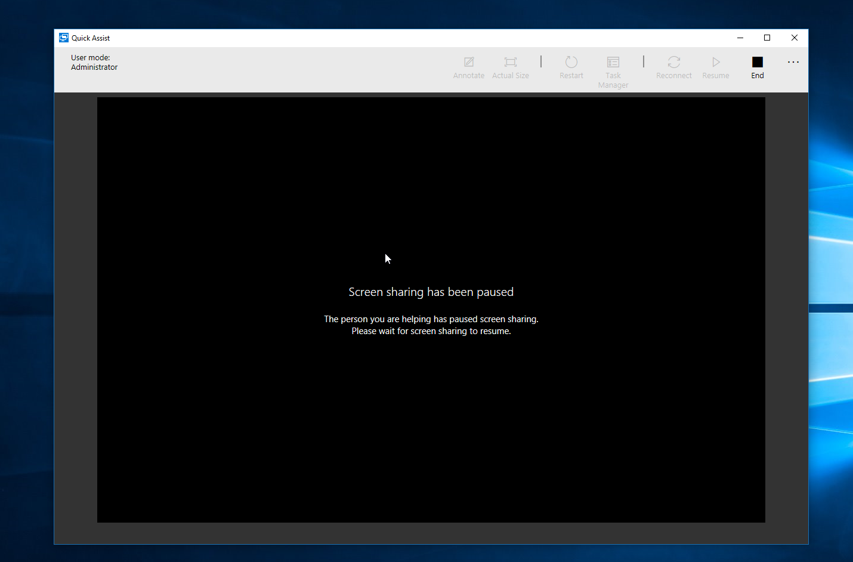Click the 'User mode: Administrator' label
Image resolution: width=853 pixels, height=562 pixels.
pyautogui.click(x=94, y=63)
